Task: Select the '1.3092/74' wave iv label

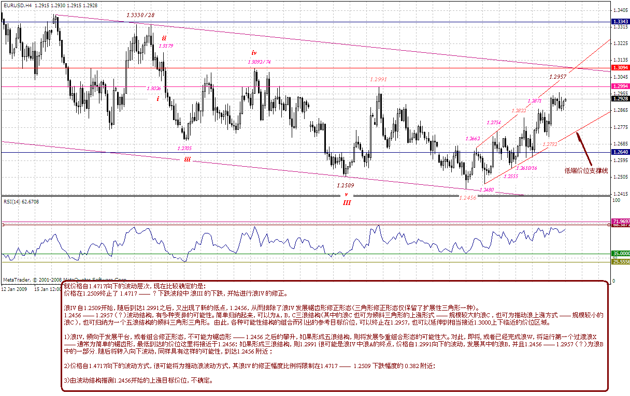Action: pos(260,62)
